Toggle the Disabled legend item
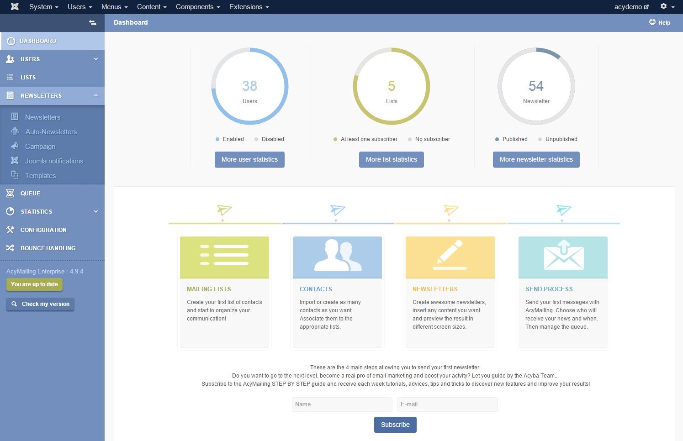 (x=269, y=139)
